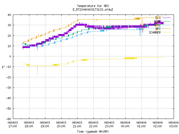Select the y-axis tick label '30'
The height and width of the screenshot is (134, 179).
pos(9,25)
